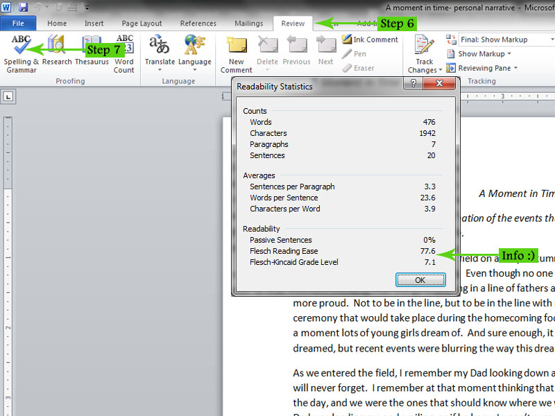Screen dimensions: 555x416
Task: Click the Paragraphs label in Counts
Action: click(269, 144)
